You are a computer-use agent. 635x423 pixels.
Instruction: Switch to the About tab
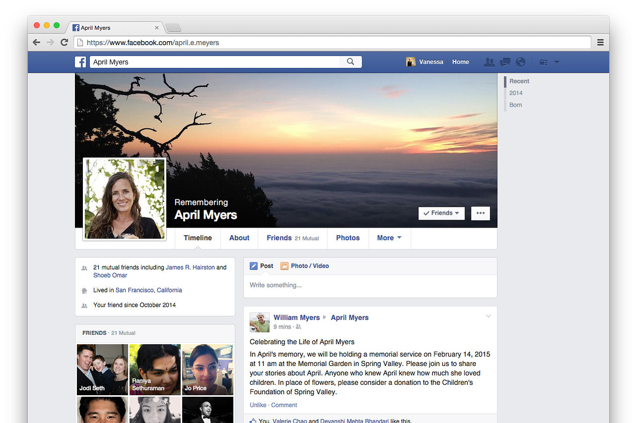click(239, 238)
